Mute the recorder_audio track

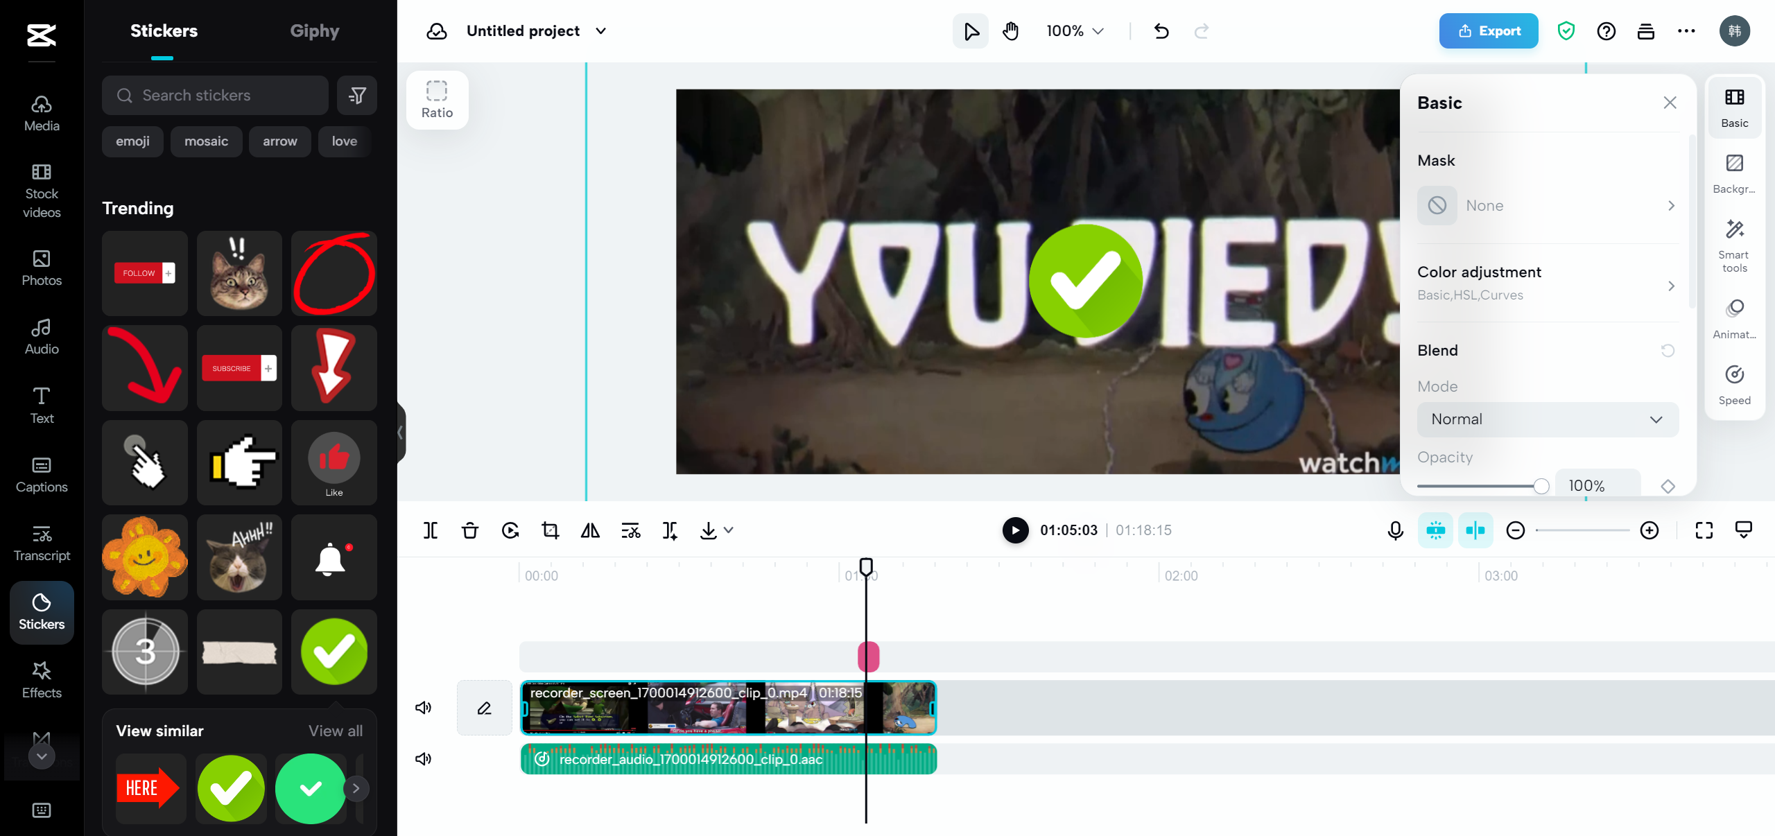423,758
